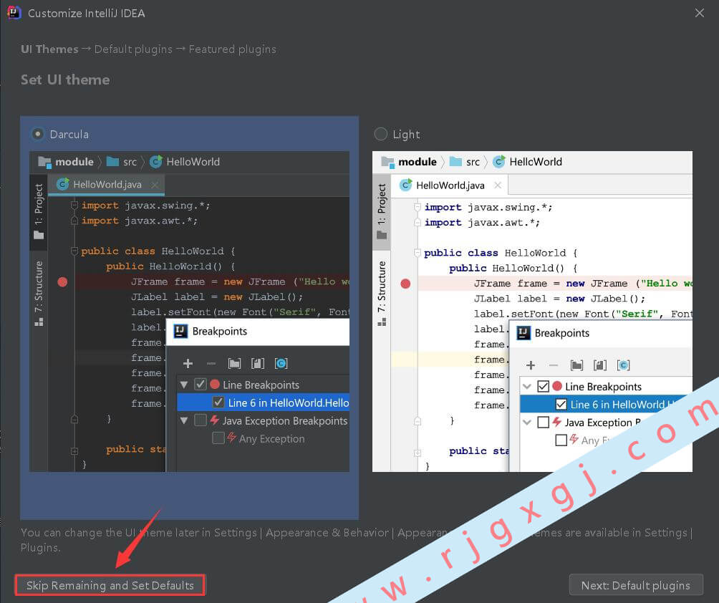This screenshot has width=719, height=603.
Task: Click the Darcula label text
Action: click(69, 135)
